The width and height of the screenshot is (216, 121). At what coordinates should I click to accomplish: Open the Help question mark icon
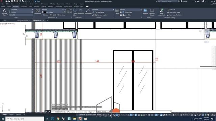[x=203, y=1]
